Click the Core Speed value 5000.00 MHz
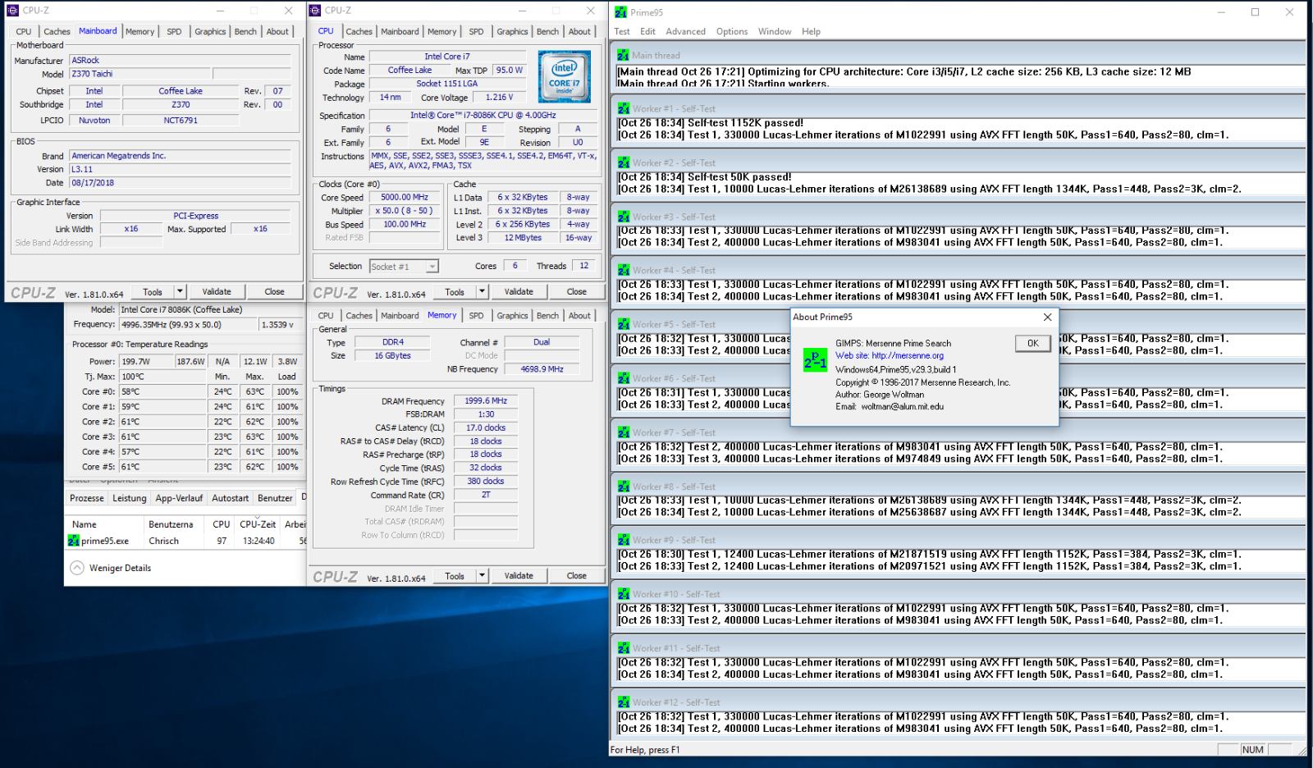1313x768 pixels. click(405, 197)
